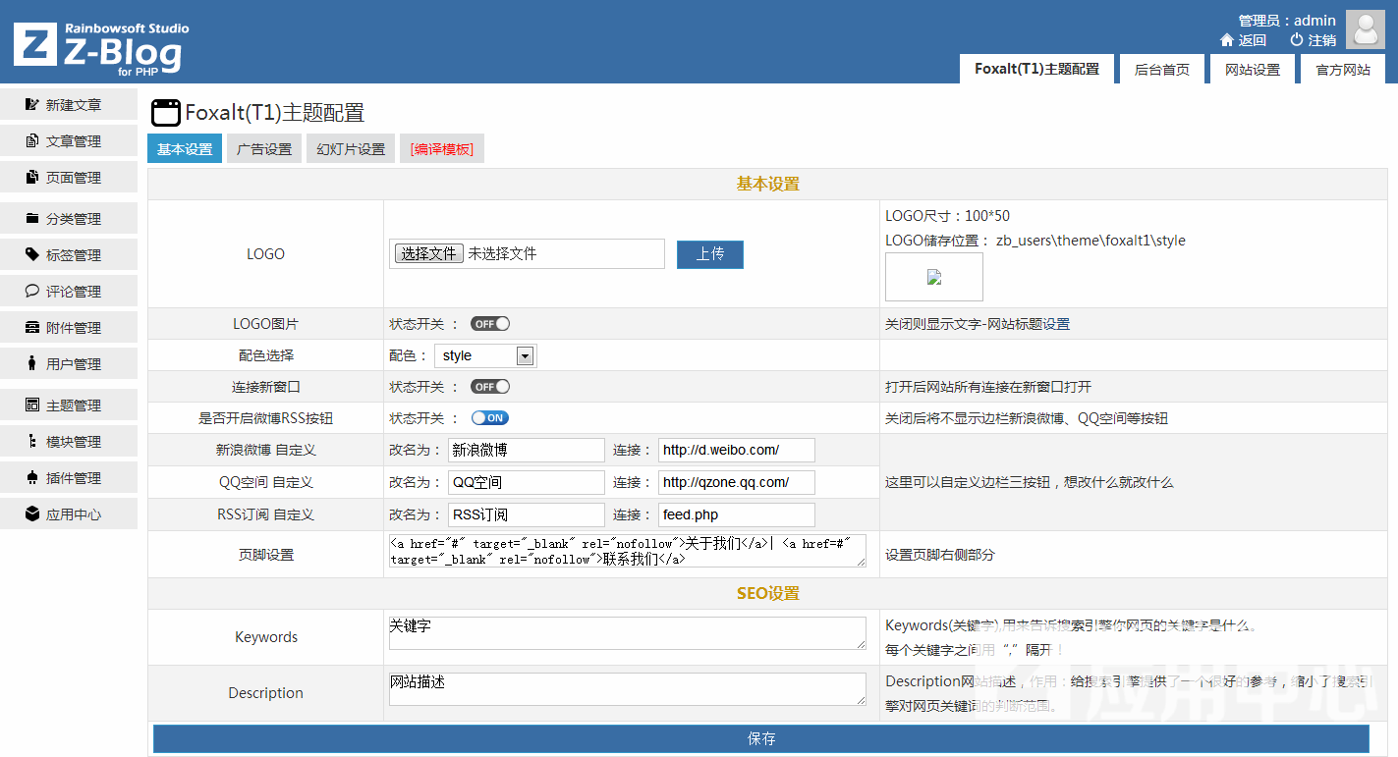Viewport: 1398px width, 757px height.
Task: Click the comment management bubble icon
Action: pyautogui.click(x=32, y=292)
